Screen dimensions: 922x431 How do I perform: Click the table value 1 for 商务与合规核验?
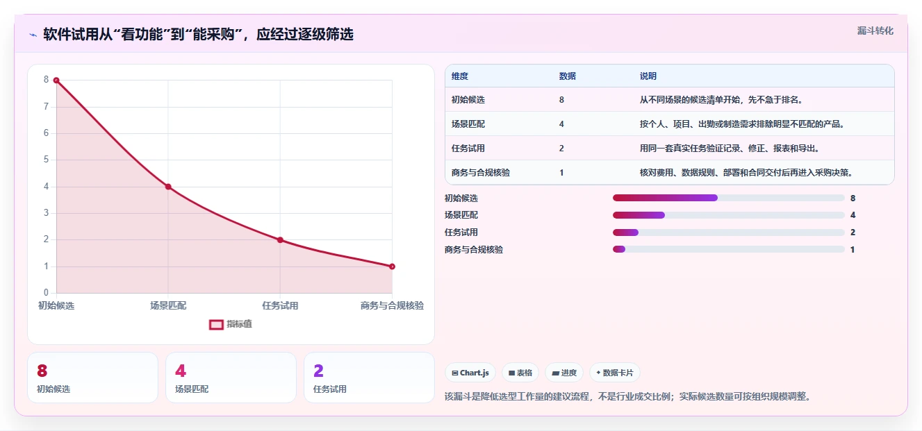click(561, 173)
